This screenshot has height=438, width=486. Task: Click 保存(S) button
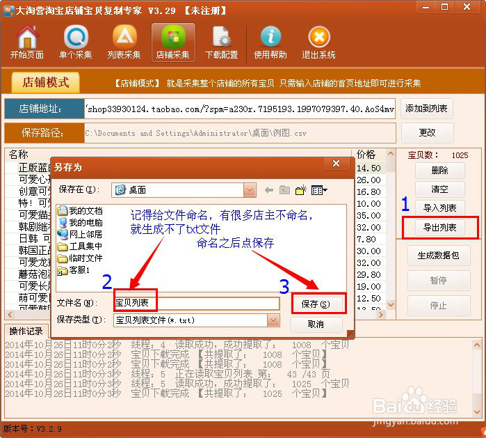317,304
